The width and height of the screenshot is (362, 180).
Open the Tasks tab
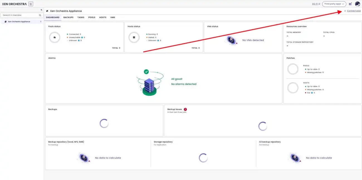point(81,17)
